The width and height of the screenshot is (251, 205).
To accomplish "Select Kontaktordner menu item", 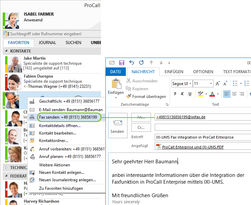I will (66, 141).
